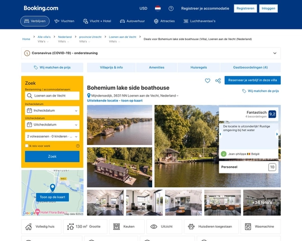Image resolution: width=302 pixels, height=241 pixels.
Task: Click the 130 m² Grootte size icon
Action: pyautogui.click(x=70, y=227)
